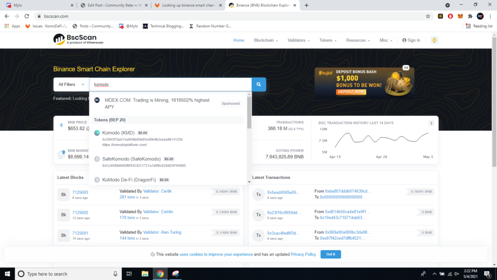Click the Bk icon for block 7125693
This screenshot has width=497, height=280.
pos(64,194)
